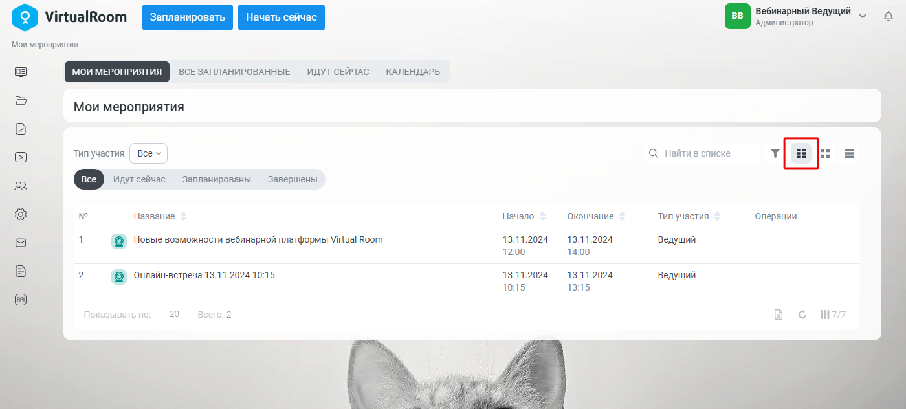This screenshot has height=409, width=906.
Task: Click the webcam icon of Новые возможности row
Action: tap(119, 241)
